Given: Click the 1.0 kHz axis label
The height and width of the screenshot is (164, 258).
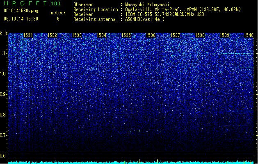Looking at the screenshot, I should (x=4, y=74).
